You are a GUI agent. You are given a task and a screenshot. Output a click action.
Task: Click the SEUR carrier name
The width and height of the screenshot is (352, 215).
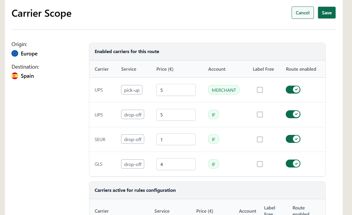coord(100,140)
